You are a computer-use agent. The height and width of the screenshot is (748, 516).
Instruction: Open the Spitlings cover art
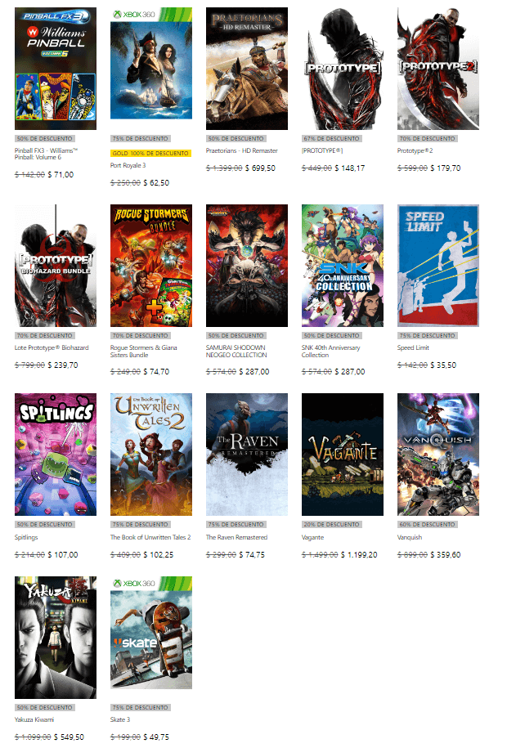tap(56, 455)
